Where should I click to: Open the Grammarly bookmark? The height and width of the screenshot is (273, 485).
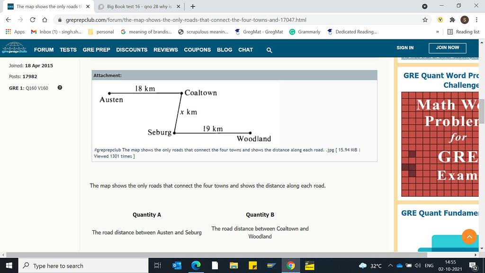(x=305, y=32)
